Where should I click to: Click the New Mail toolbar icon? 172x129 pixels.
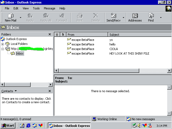click(10, 16)
